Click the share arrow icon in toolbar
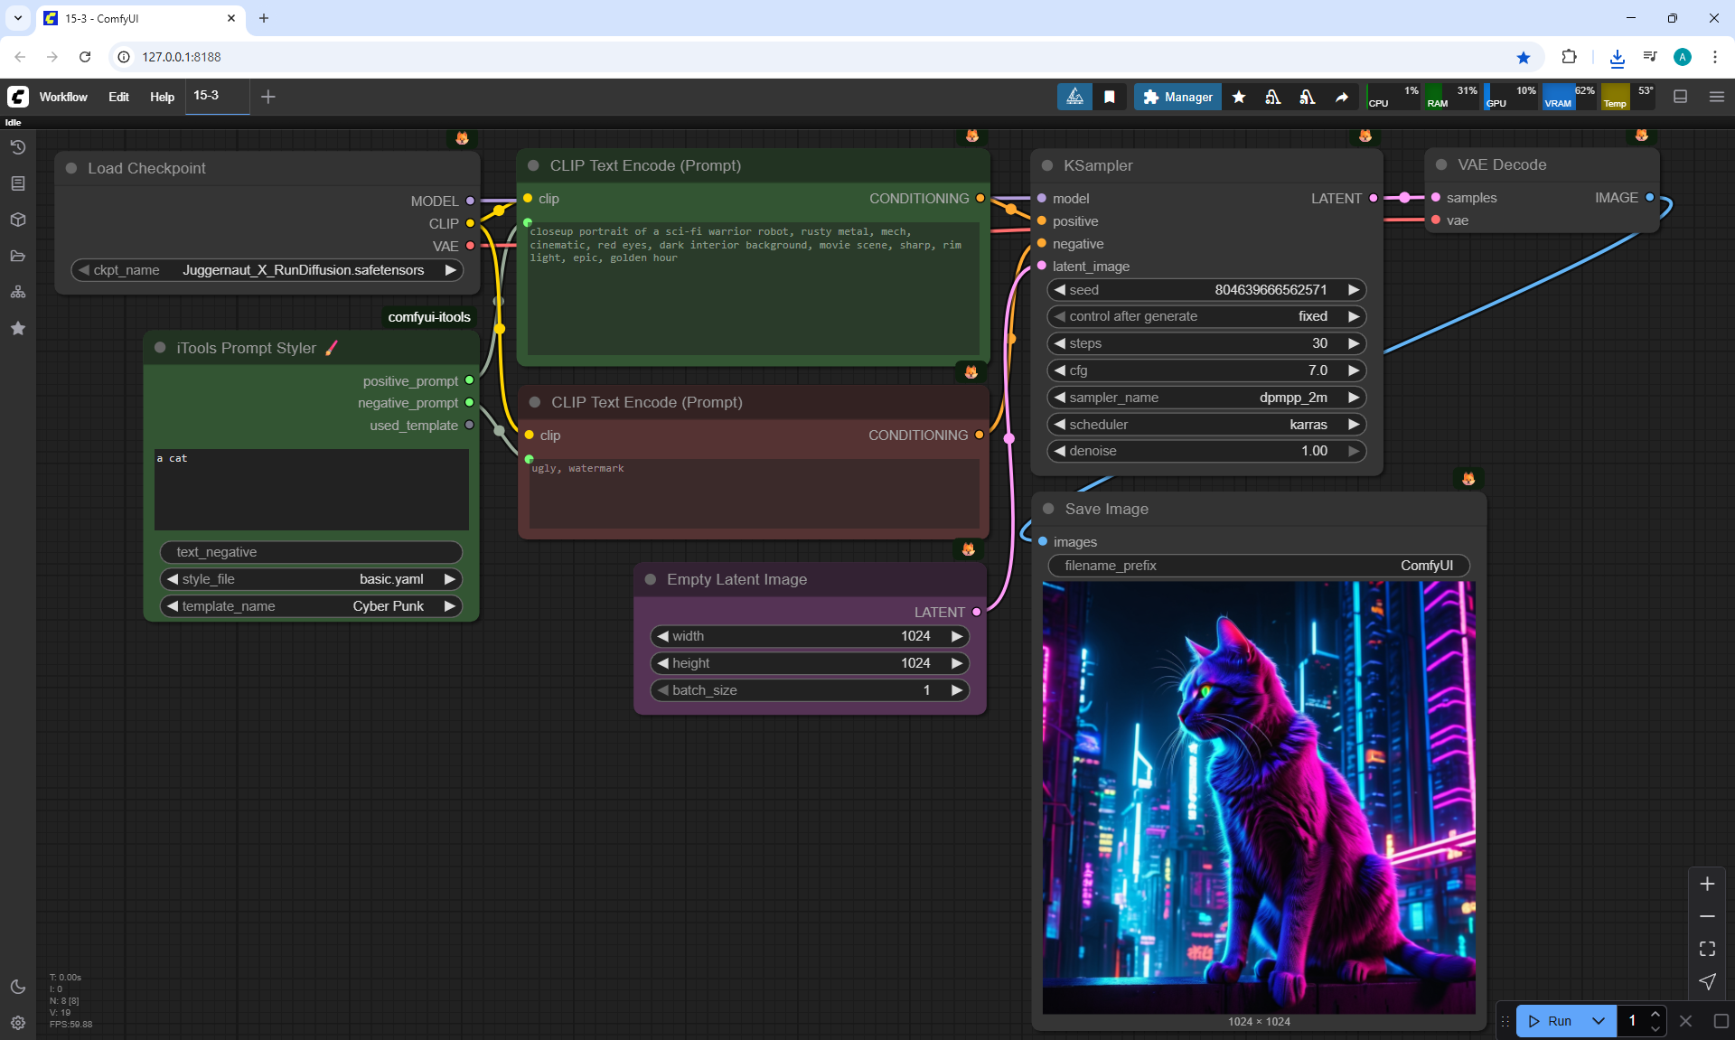The width and height of the screenshot is (1735, 1040). coord(1342,97)
